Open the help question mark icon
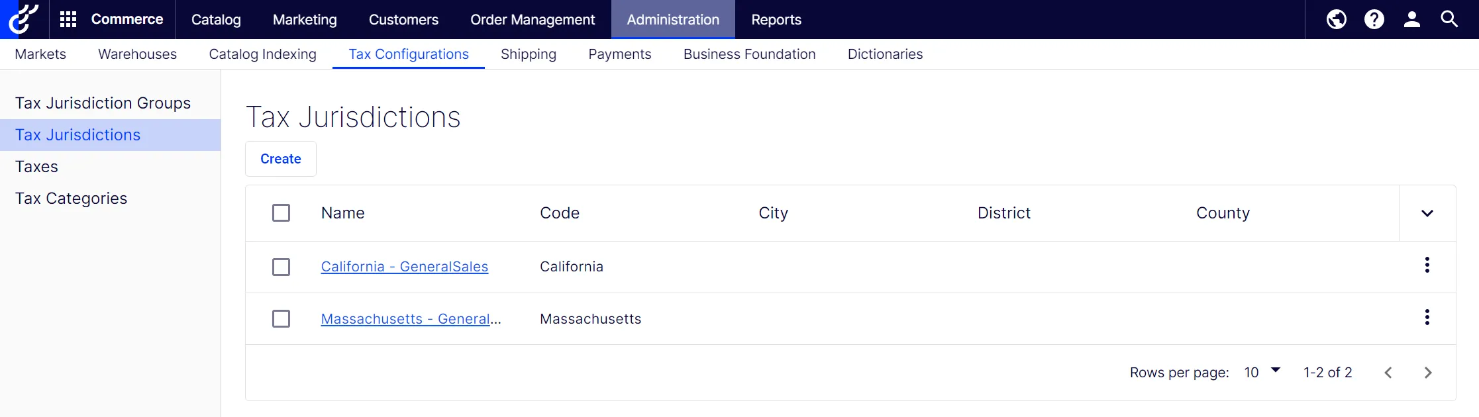The height and width of the screenshot is (417, 1479). 1374,19
